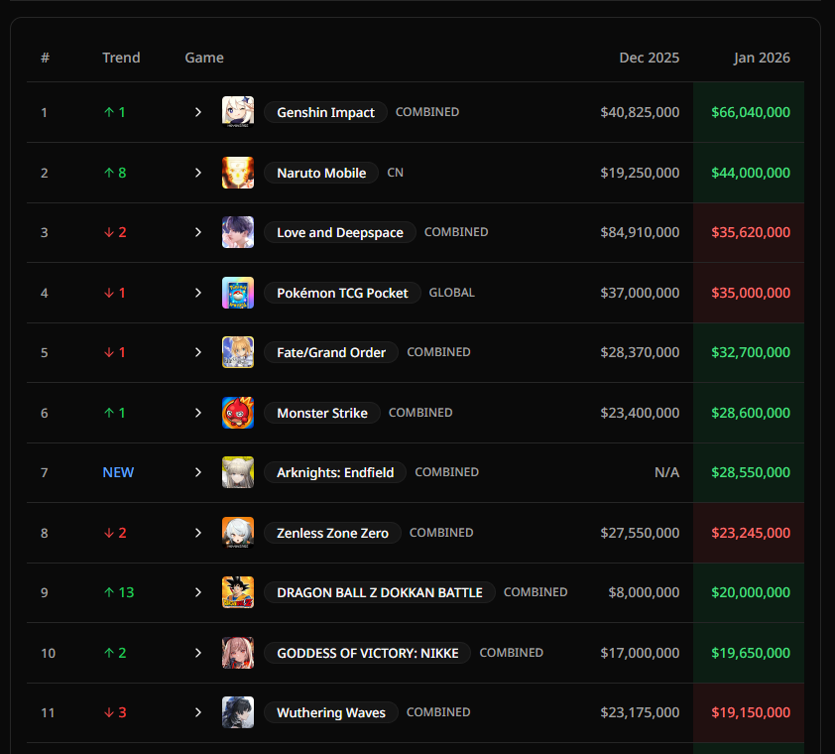The height and width of the screenshot is (754, 835).
Task: Open the Pokémon TCG Pocket game icon
Action: pyautogui.click(x=237, y=293)
